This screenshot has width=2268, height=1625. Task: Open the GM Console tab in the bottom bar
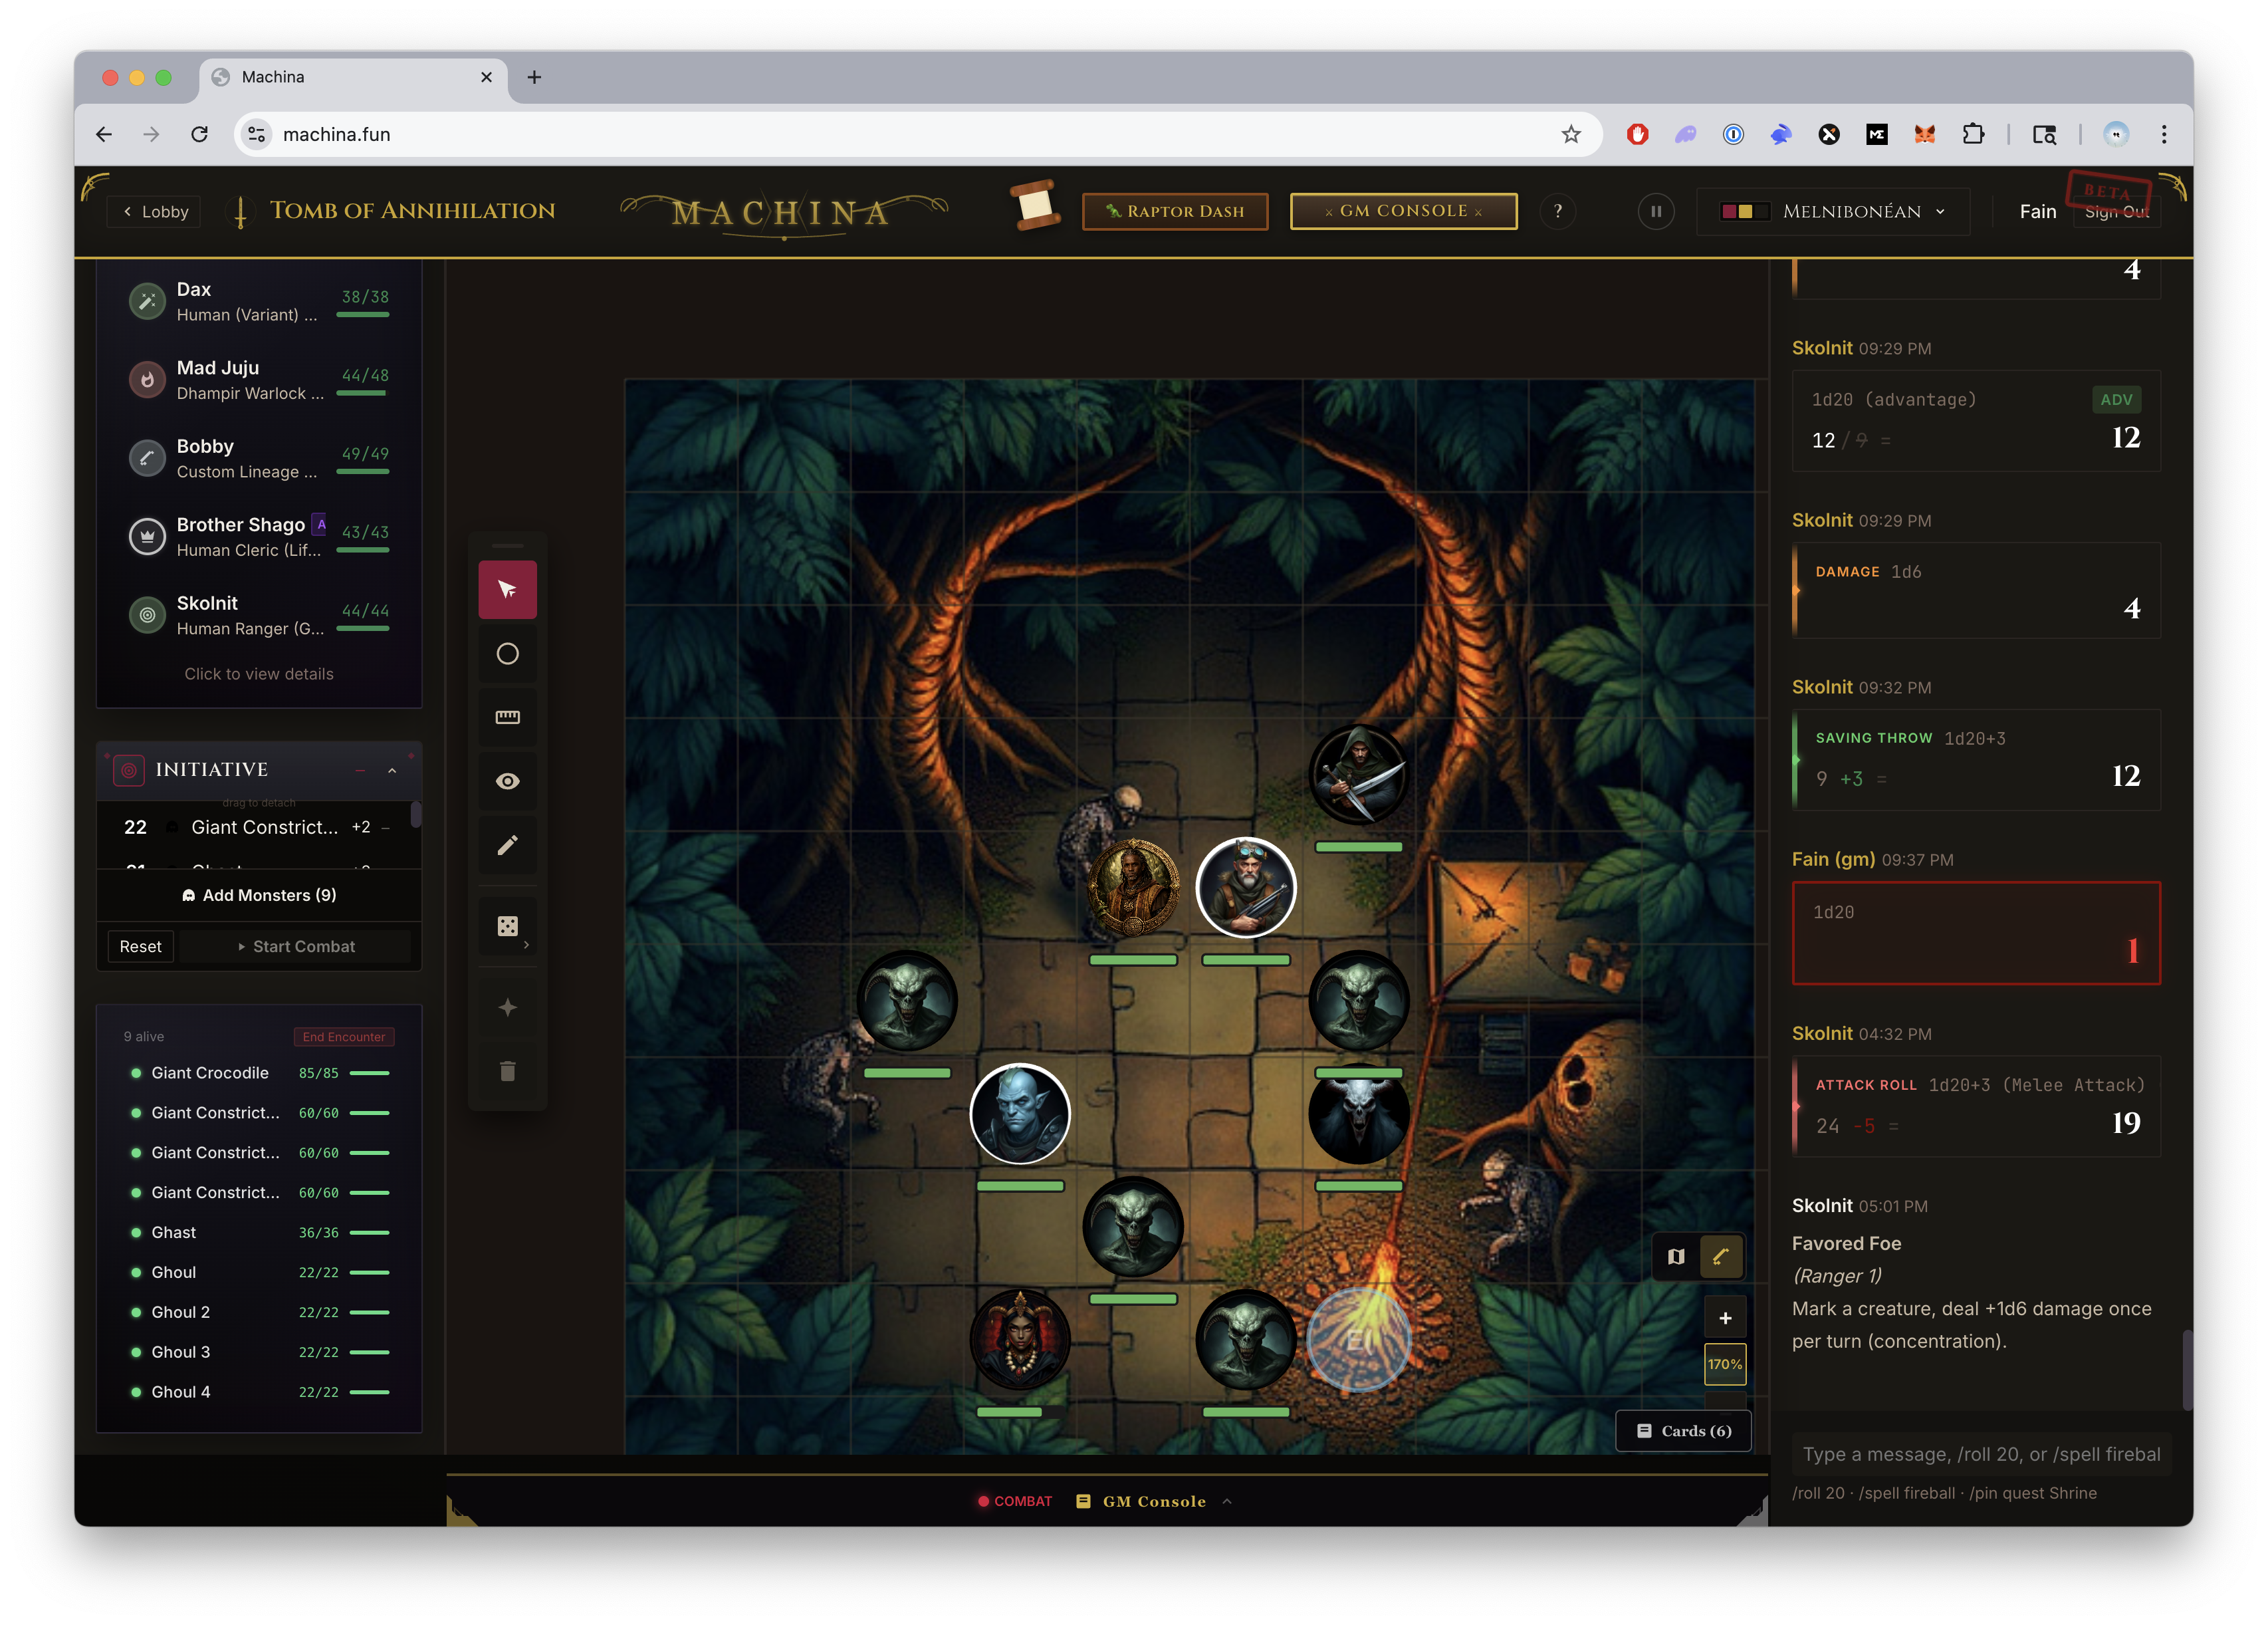[x=1141, y=1501]
